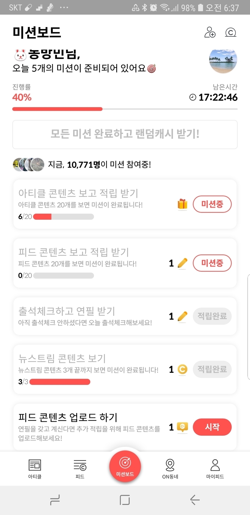Screen dimensions: 250x515
Task: Tap the 6/20 article progress bar
Action: coord(63,217)
